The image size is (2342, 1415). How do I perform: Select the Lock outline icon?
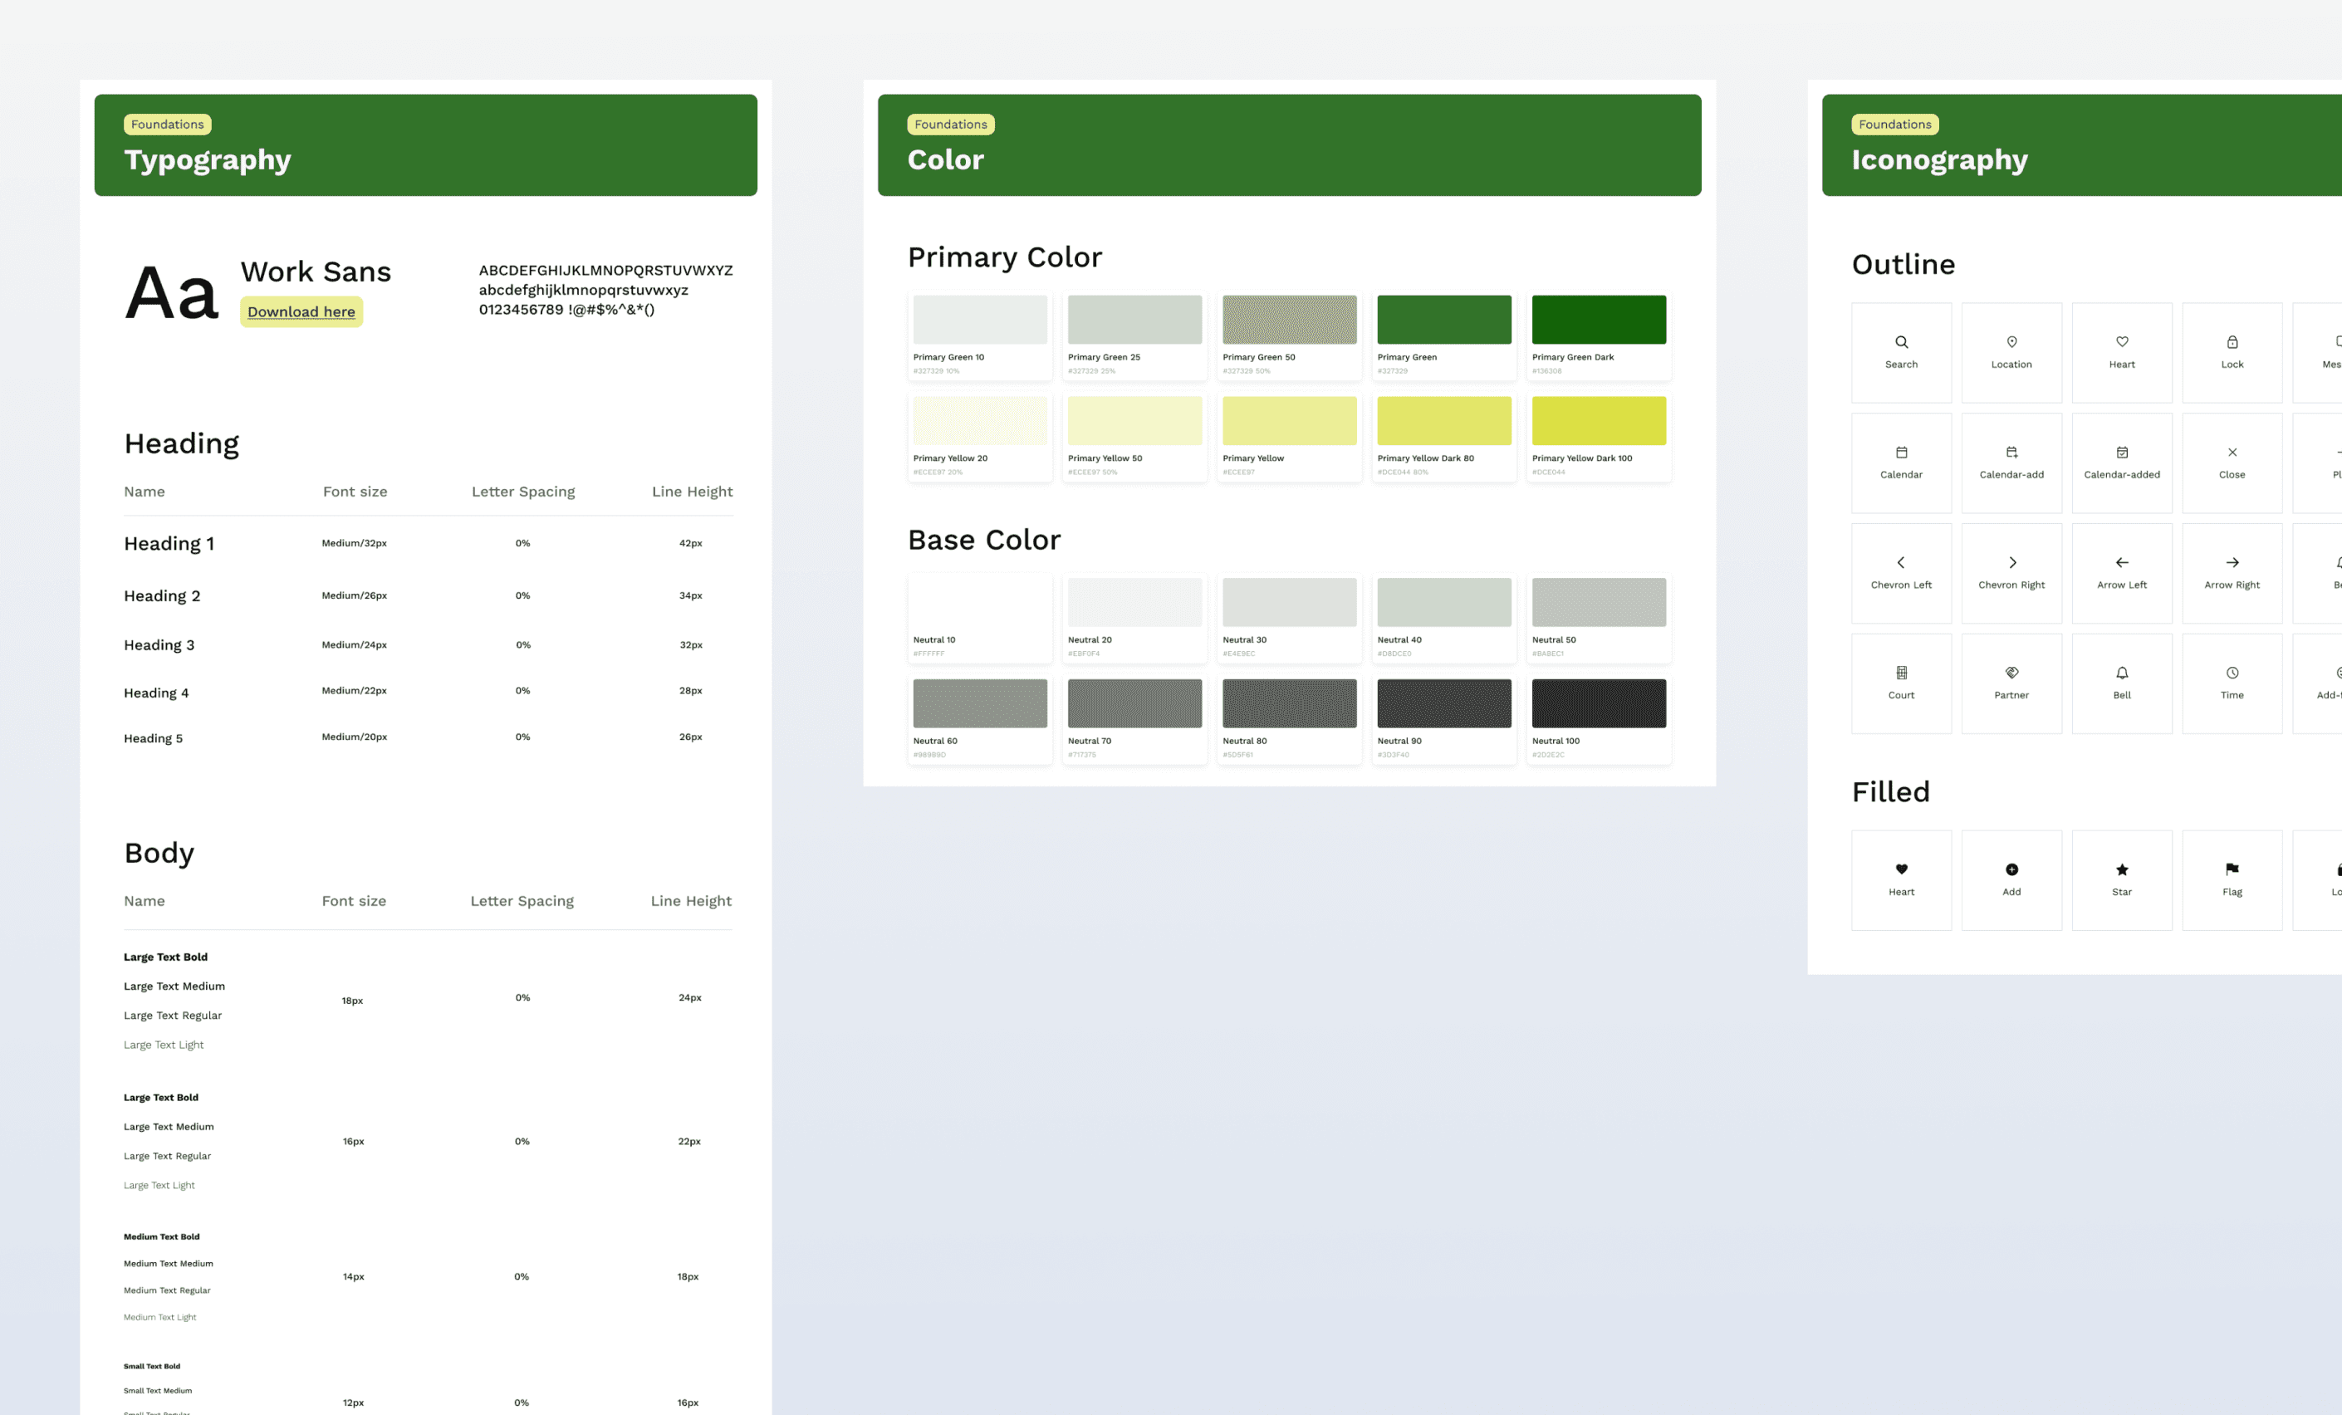[2232, 342]
